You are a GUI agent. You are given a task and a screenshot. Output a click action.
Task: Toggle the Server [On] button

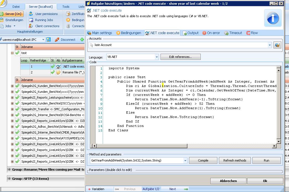12,14
